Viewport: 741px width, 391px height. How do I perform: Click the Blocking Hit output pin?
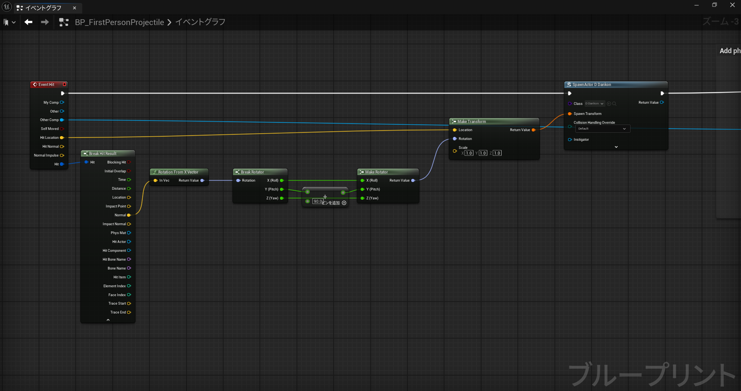[129, 162]
